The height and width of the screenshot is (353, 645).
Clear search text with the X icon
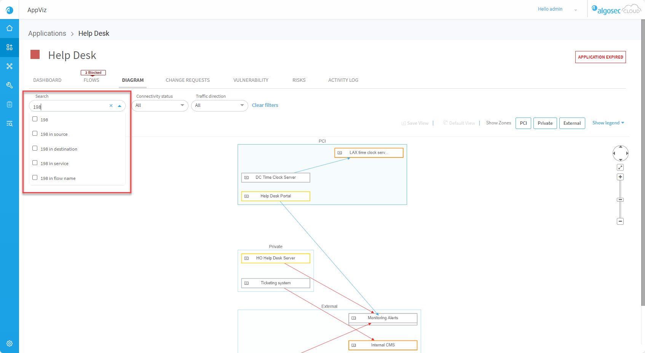point(111,106)
